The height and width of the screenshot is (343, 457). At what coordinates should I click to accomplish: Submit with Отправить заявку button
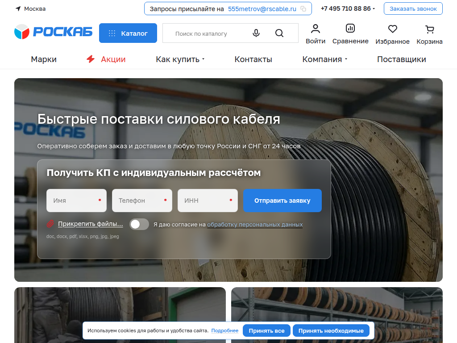coord(282,201)
